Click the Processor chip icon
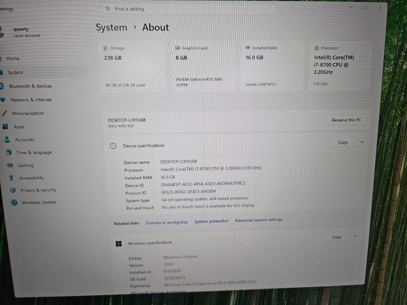 tap(316, 48)
